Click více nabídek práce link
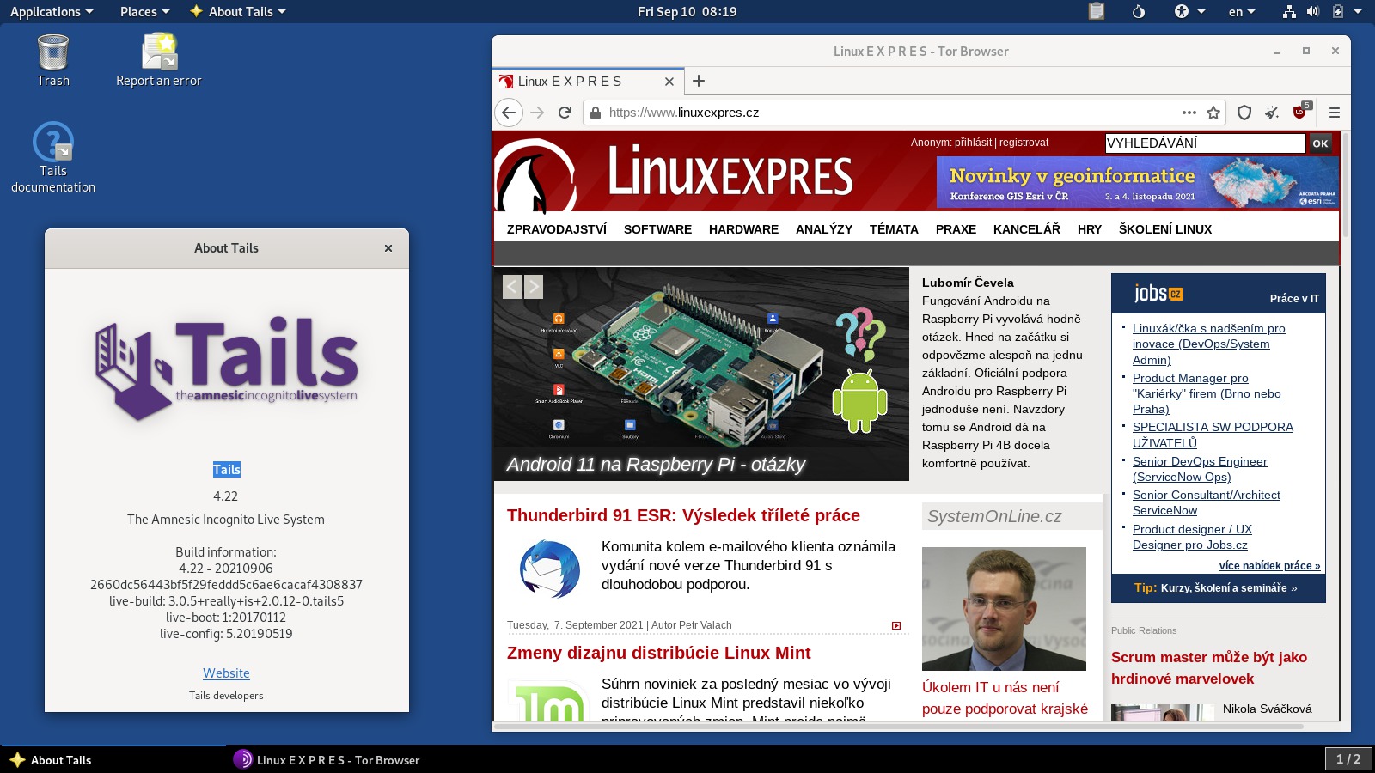The height and width of the screenshot is (773, 1375). click(x=1269, y=565)
